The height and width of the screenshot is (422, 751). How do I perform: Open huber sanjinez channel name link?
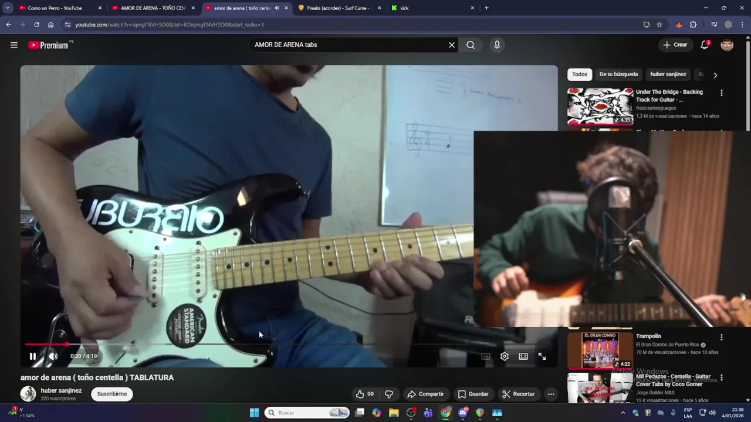[x=61, y=390]
